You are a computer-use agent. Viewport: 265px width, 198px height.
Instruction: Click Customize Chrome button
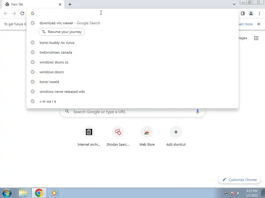coord(239,180)
